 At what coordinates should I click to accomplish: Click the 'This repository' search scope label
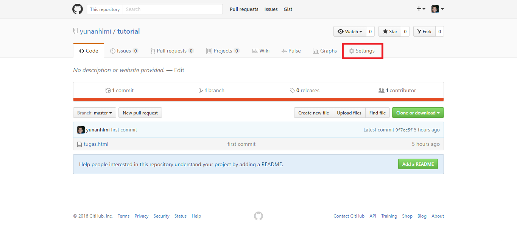[x=105, y=9]
